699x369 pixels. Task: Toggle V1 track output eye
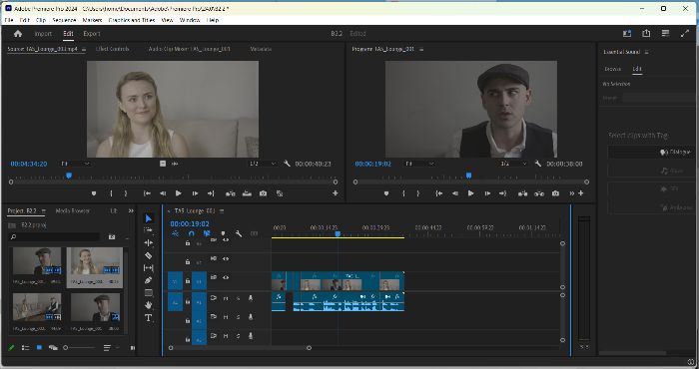[226, 277]
